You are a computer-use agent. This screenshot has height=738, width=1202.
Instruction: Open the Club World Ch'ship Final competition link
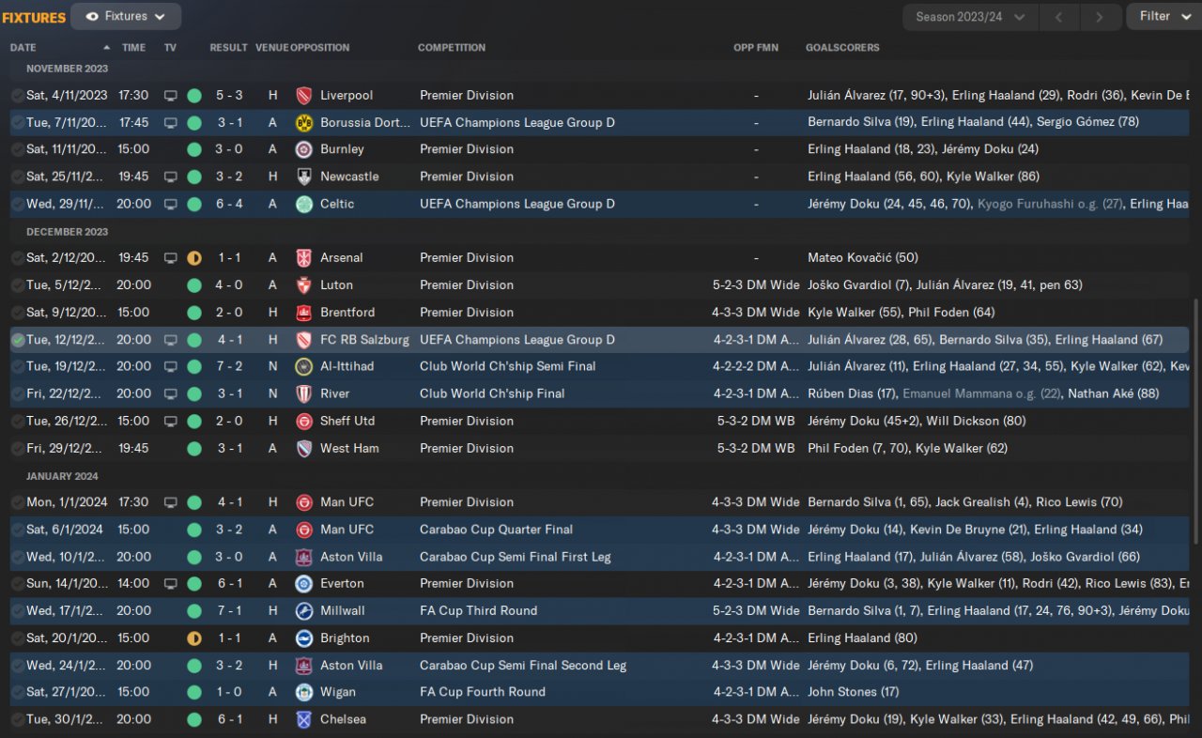(492, 394)
